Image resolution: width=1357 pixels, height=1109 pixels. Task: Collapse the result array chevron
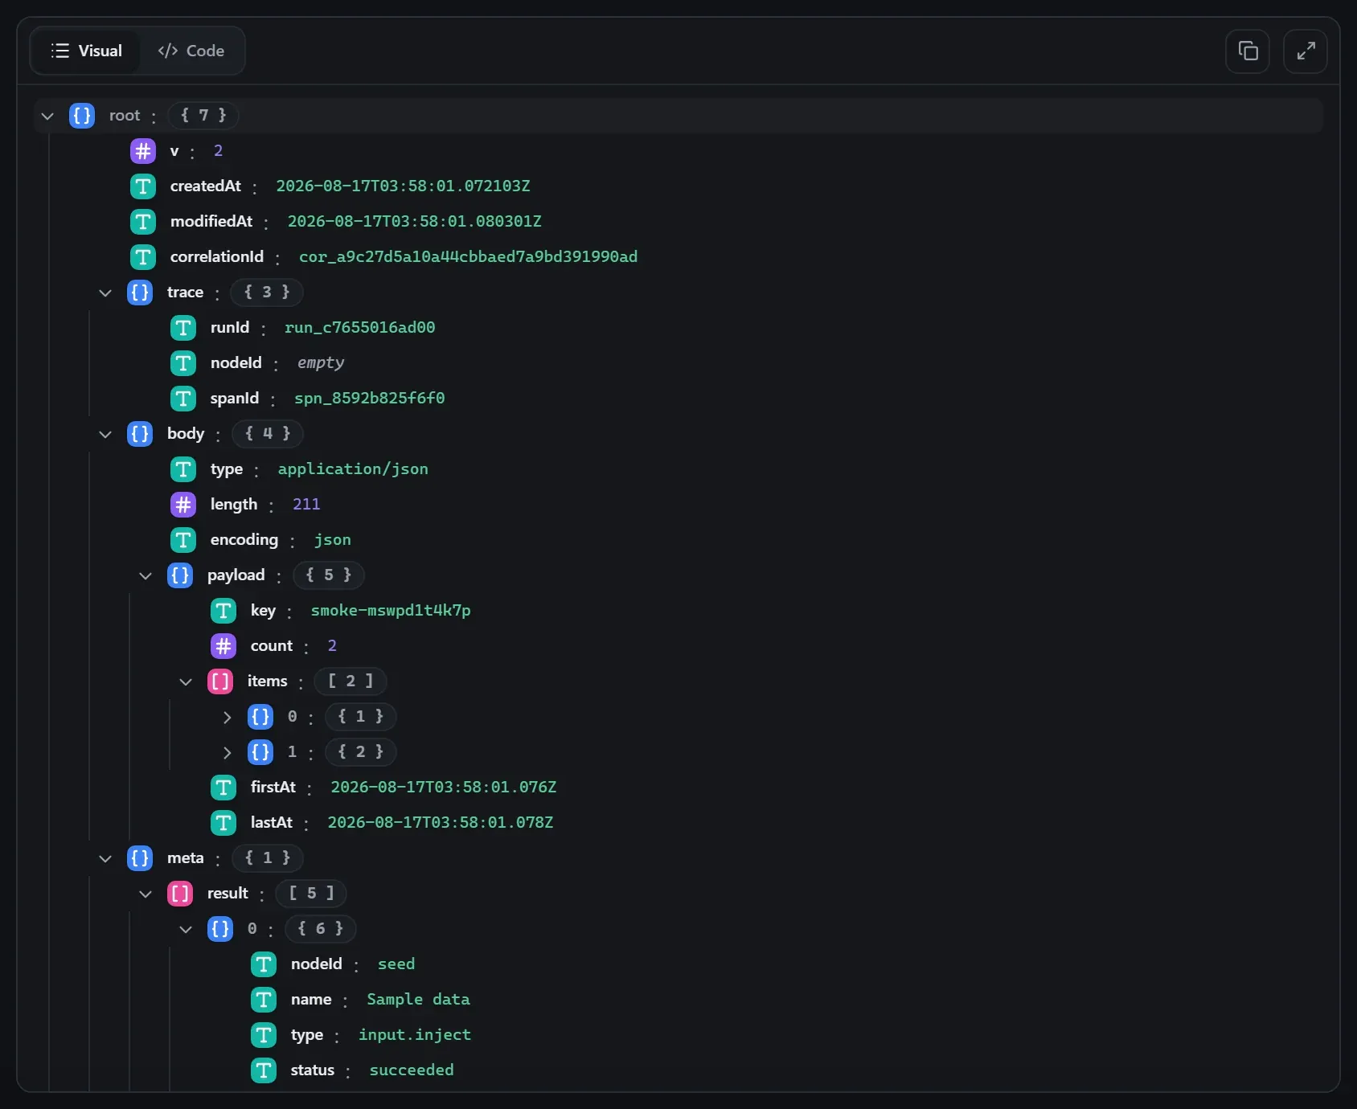tap(146, 894)
